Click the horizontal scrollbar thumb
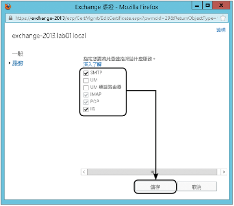The width and height of the screenshot is (234, 206). (152, 172)
